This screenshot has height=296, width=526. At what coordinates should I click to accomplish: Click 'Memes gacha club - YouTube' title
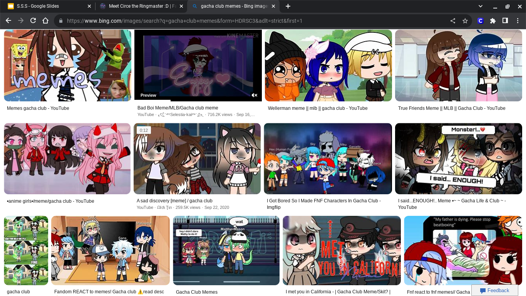[38, 108]
